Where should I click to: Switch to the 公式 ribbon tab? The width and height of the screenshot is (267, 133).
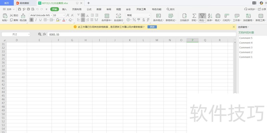tap(89, 9)
